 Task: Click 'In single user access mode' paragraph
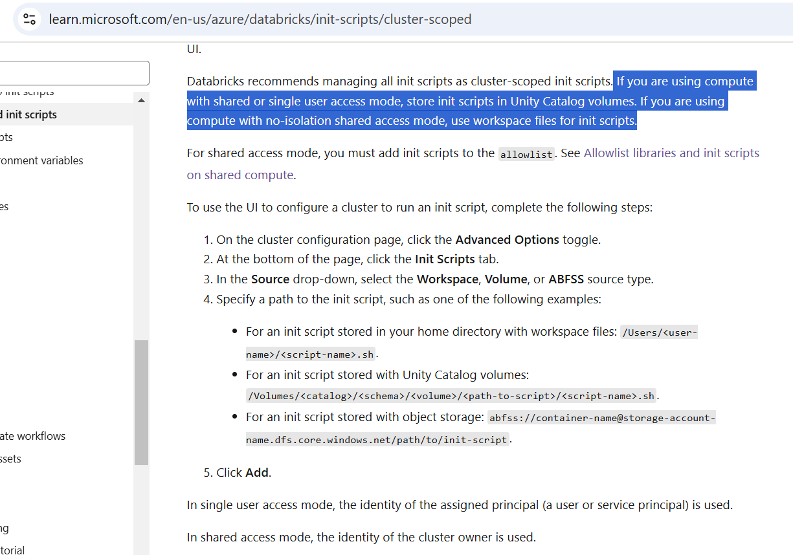coord(460,505)
